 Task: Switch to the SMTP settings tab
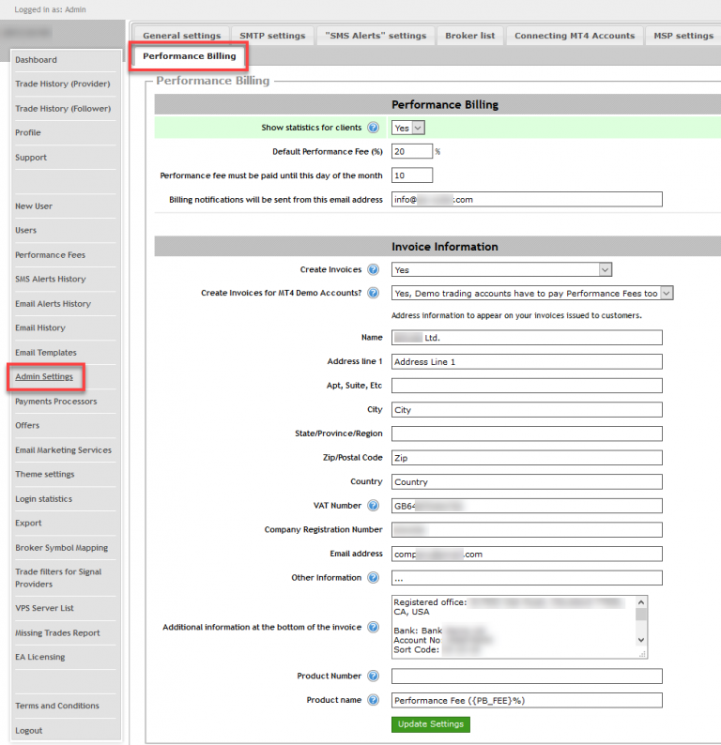(x=272, y=36)
